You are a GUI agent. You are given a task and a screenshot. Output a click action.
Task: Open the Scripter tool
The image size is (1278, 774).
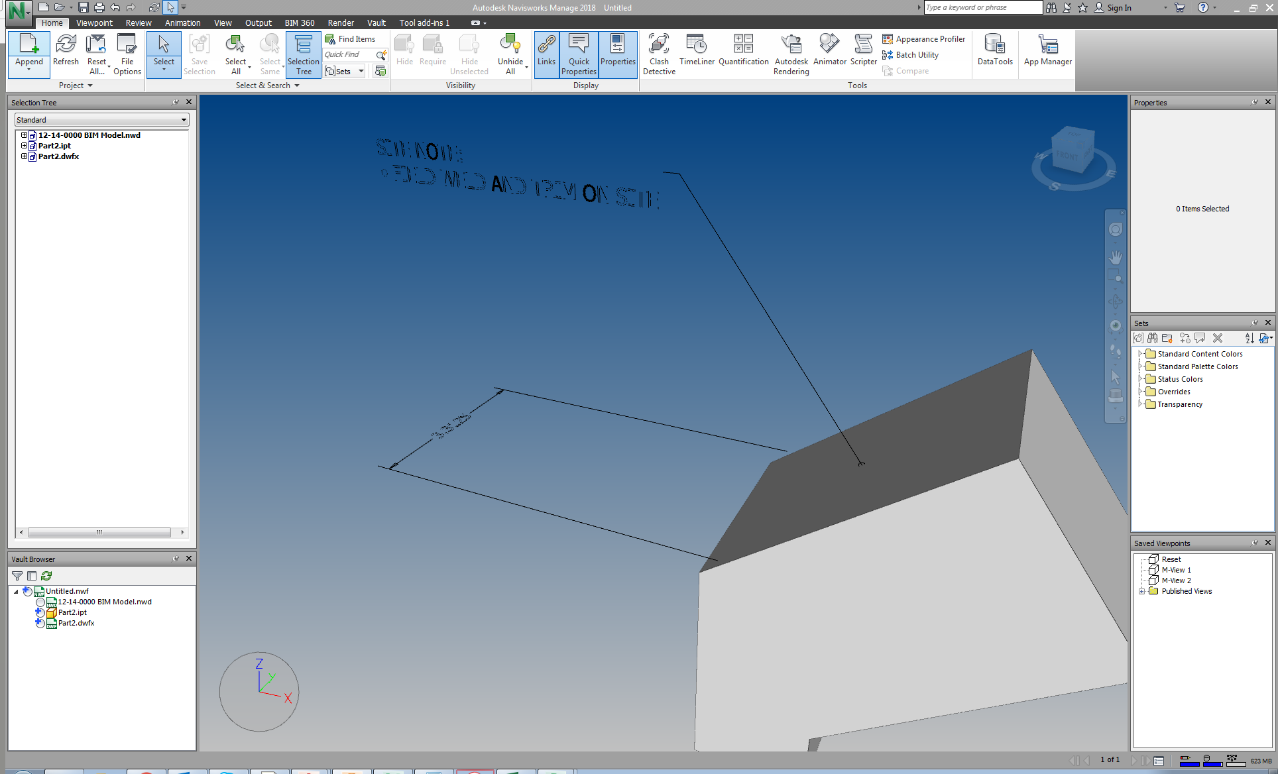(x=863, y=53)
